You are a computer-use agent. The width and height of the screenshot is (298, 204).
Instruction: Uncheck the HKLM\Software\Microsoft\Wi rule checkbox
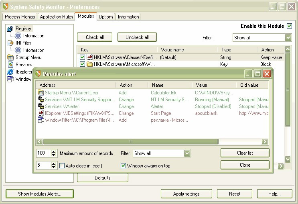[82, 64]
